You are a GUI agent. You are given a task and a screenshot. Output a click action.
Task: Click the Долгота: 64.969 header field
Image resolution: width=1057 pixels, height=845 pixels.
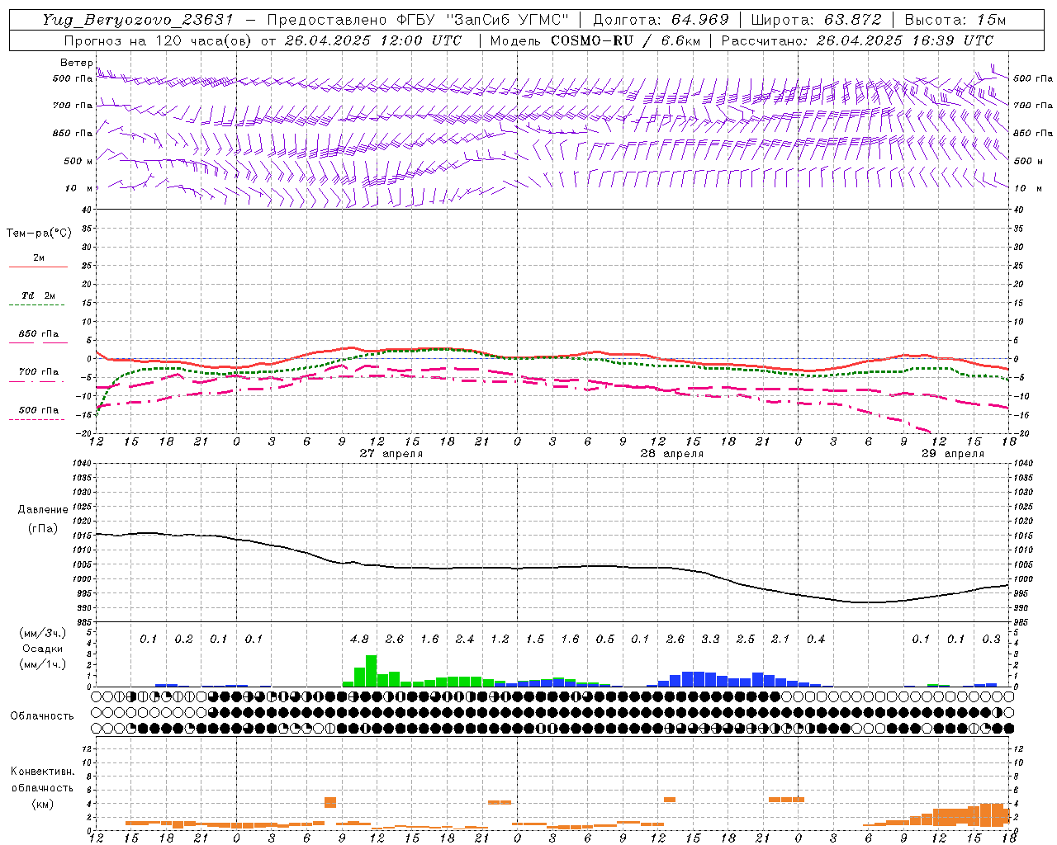coord(661,20)
